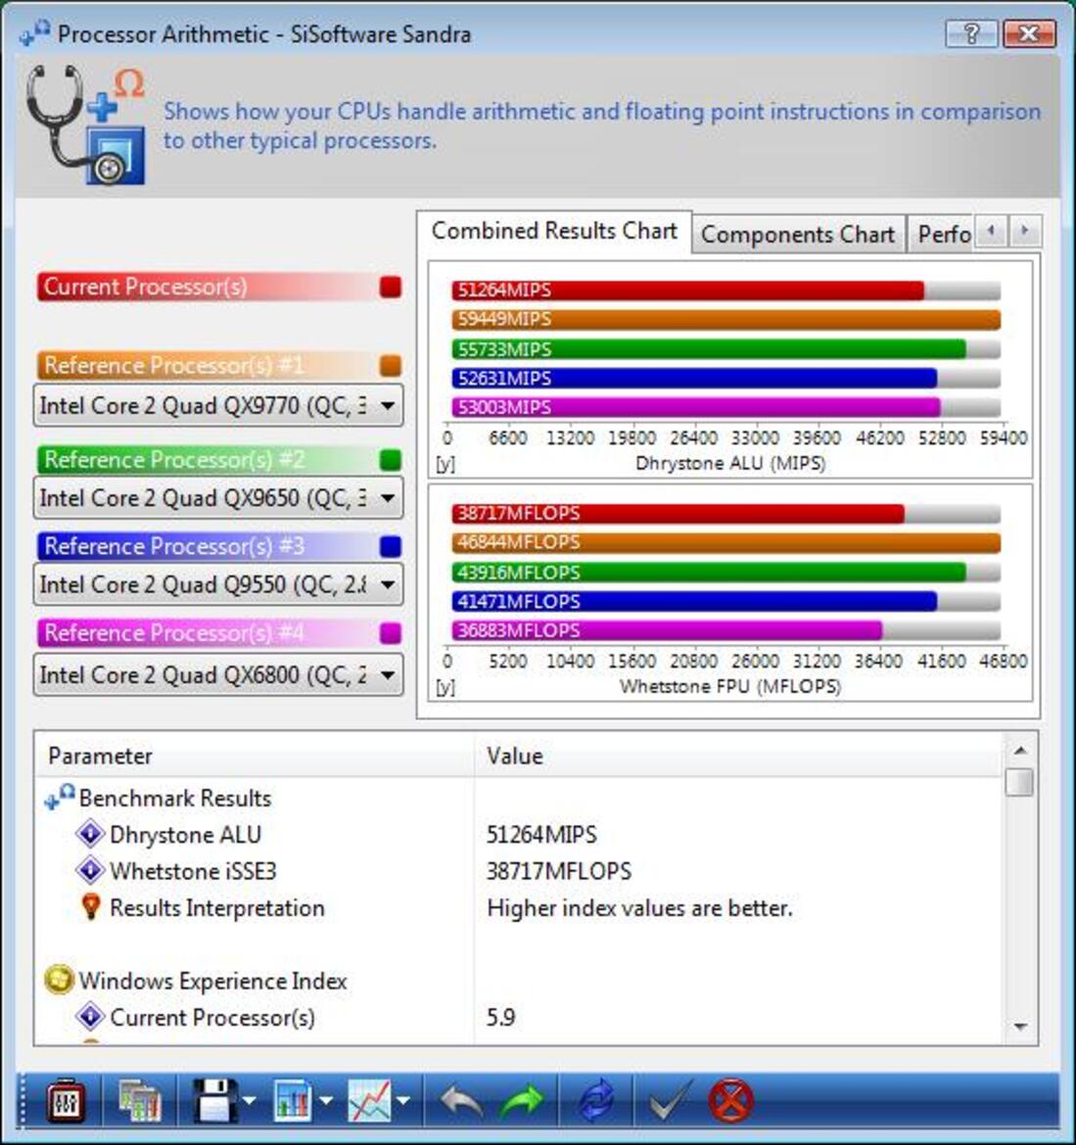The image size is (1076, 1145).
Task: Click the blue 52631MIPS chart bar
Action: (694, 378)
